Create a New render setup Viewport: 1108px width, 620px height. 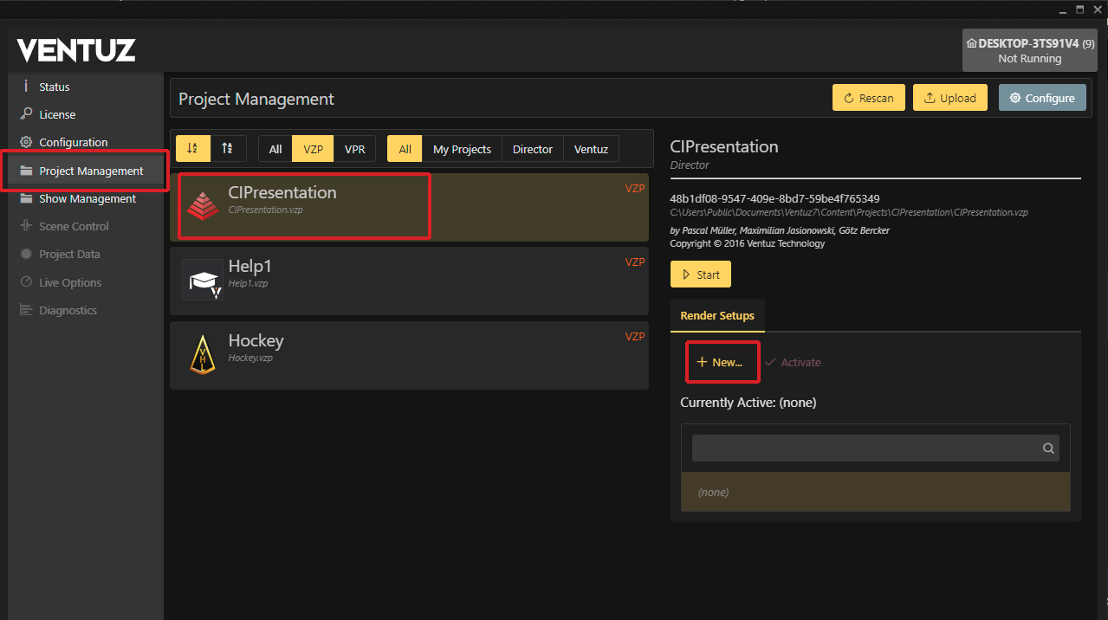721,362
